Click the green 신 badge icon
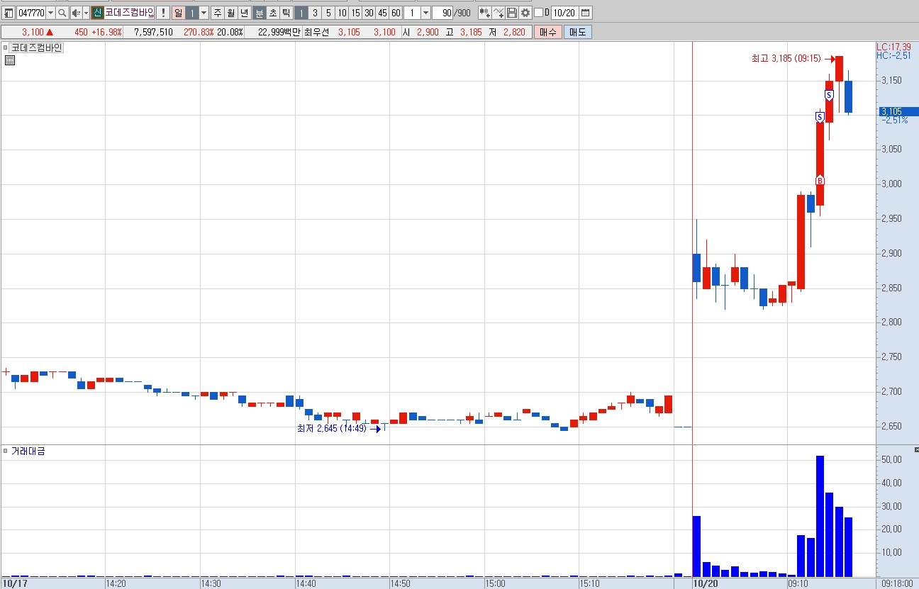The width and height of the screenshot is (919, 589). (x=97, y=13)
